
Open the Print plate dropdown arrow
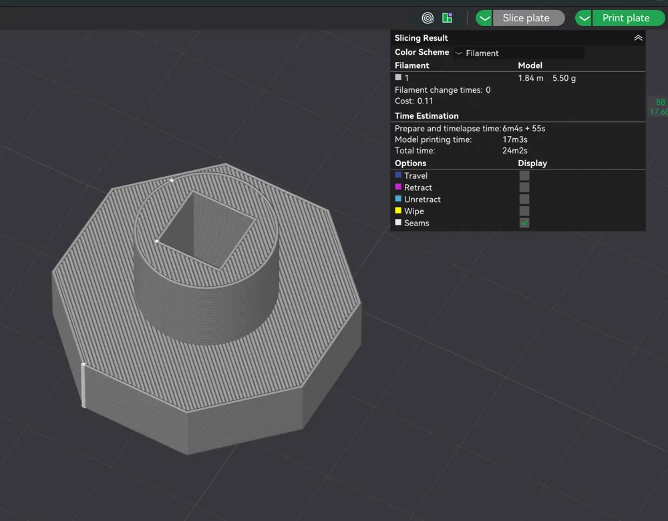584,18
